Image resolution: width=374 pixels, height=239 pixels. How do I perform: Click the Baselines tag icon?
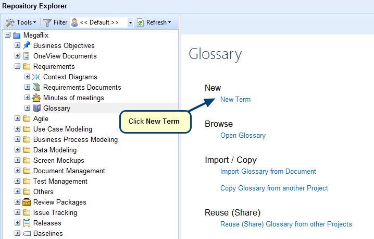27,233
